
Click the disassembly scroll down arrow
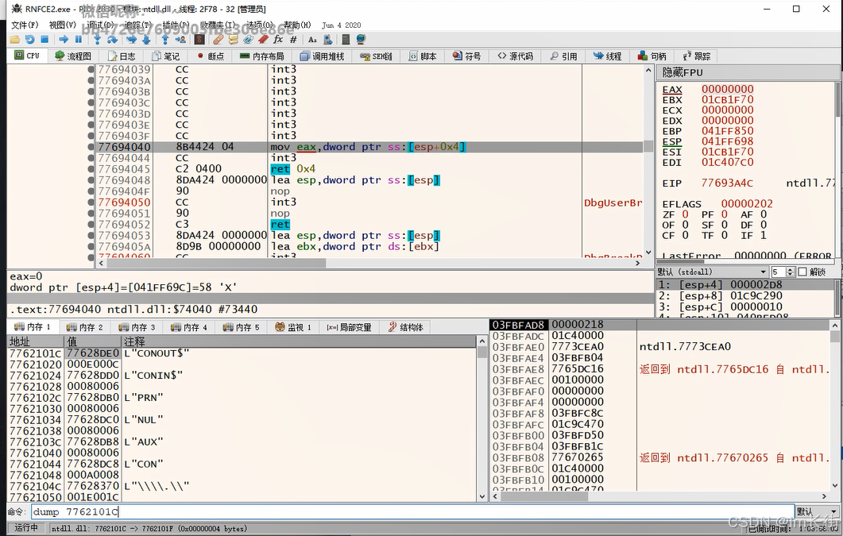pyautogui.click(x=648, y=252)
